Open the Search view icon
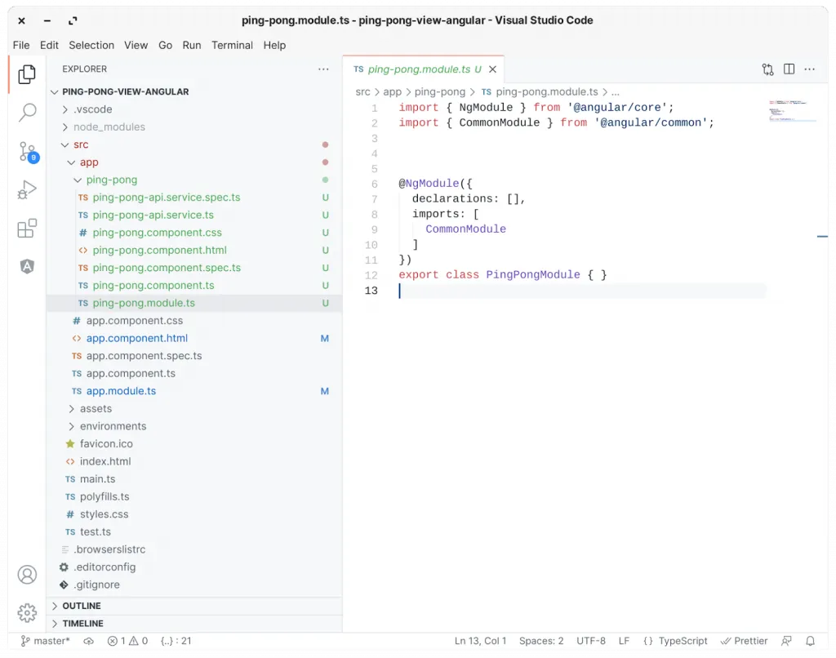This screenshot has width=836, height=658. [x=27, y=113]
